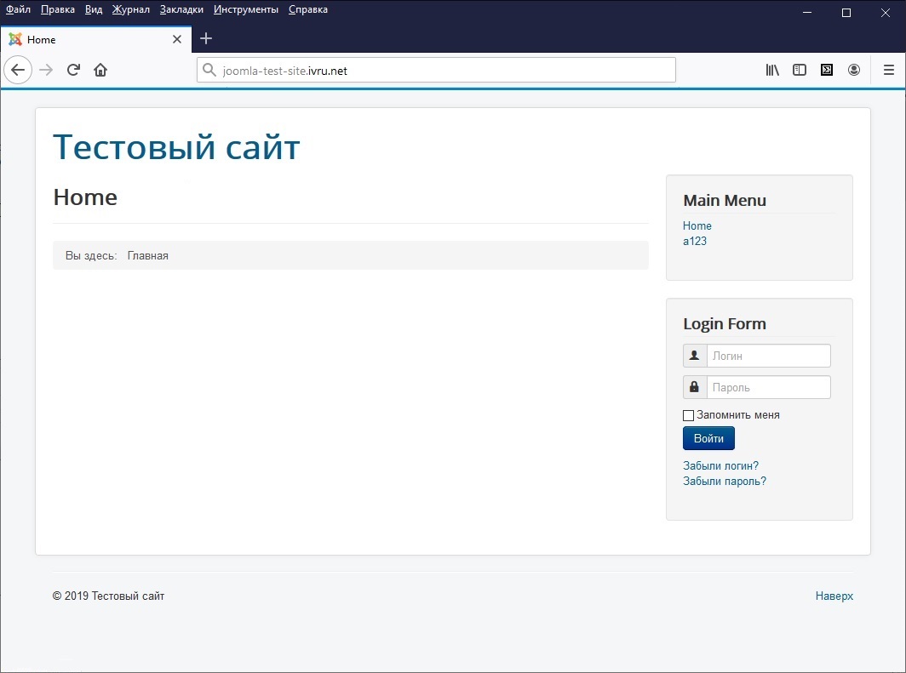
Task: Click the Вы здесь: breadcrumb label
Action: coord(91,256)
